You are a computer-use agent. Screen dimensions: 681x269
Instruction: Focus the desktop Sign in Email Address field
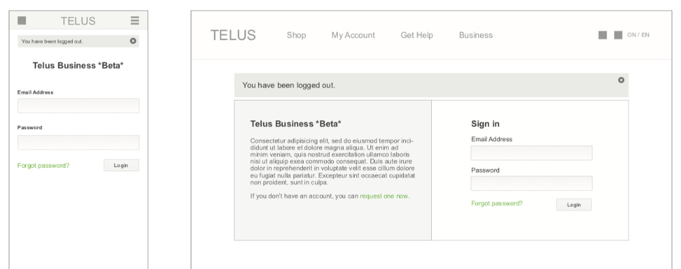click(531, 153)
